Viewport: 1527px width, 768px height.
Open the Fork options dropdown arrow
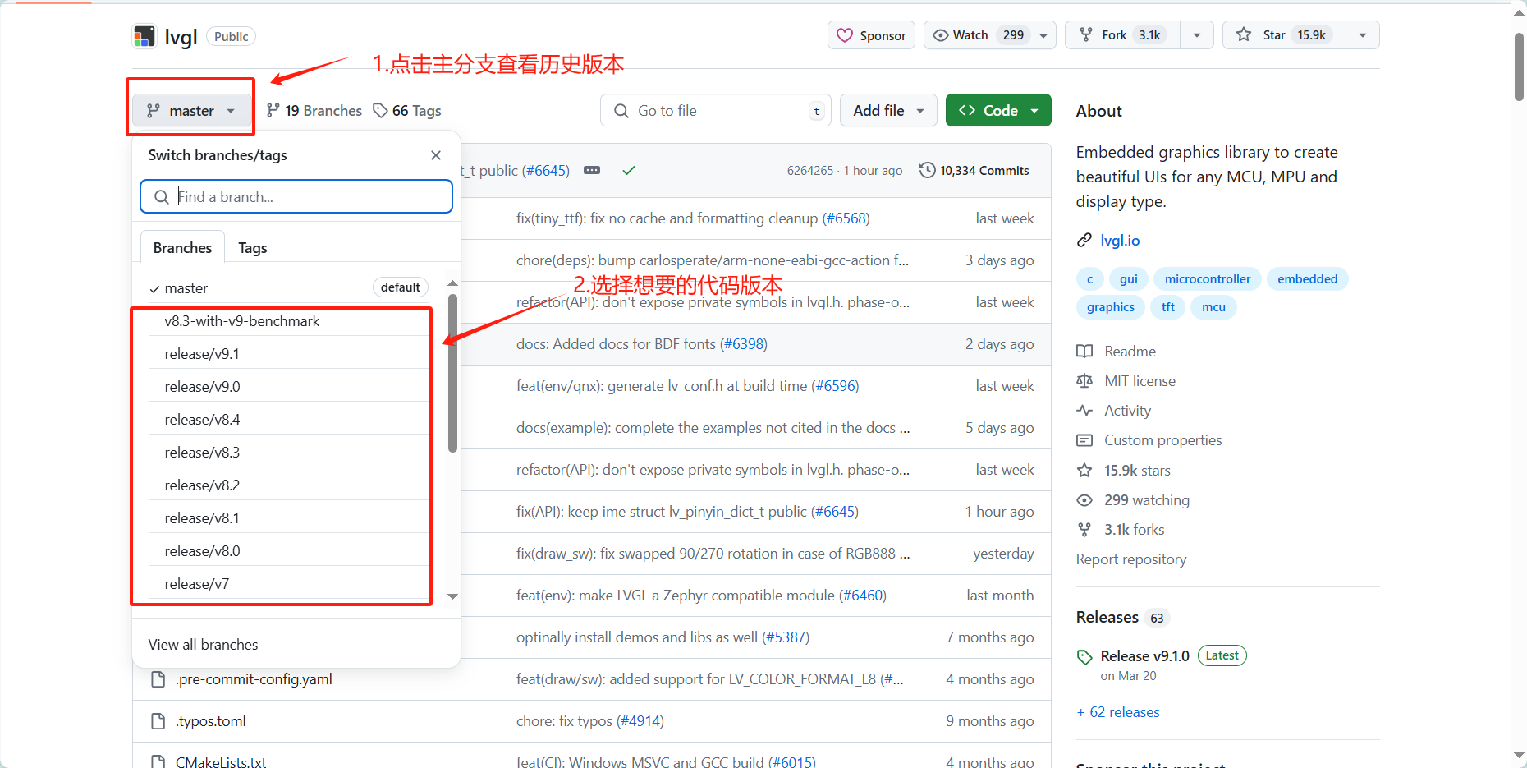pos(1197,35)
